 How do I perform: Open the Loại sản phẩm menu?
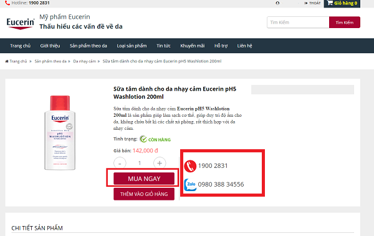tap(132, 46)
